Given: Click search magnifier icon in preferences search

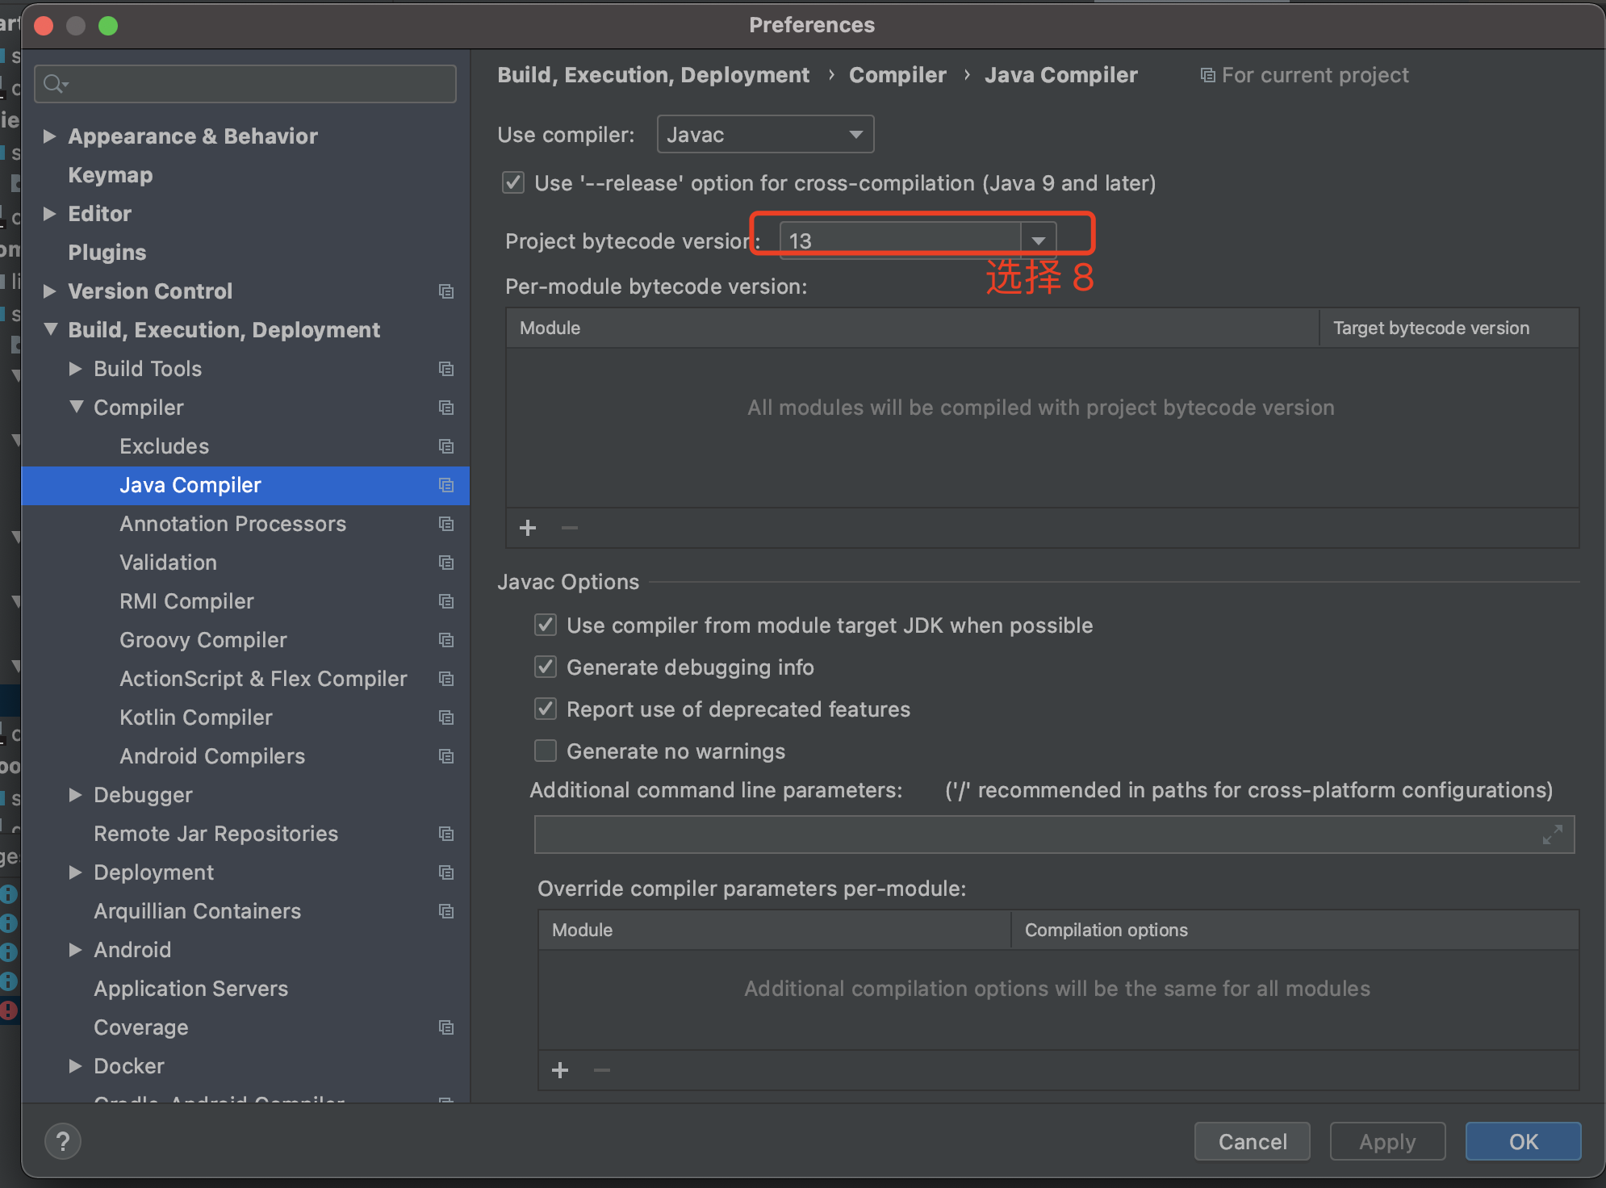Looking at the screenshot, I should click(x=54, y=84).
